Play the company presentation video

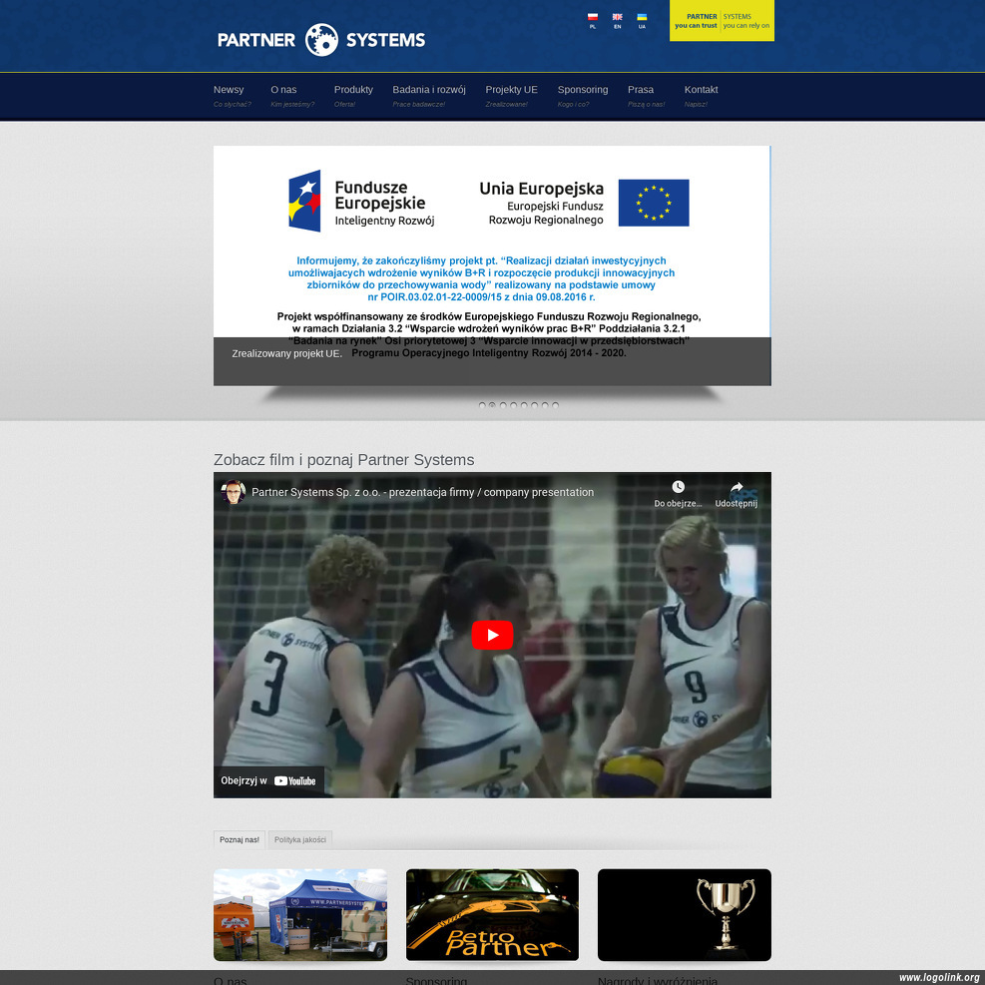(493, 635)
